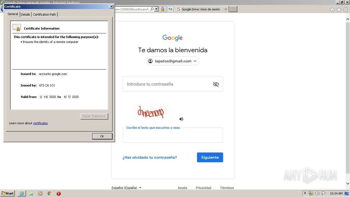This screenshot has width=350, height=197.
Task: Open the 'certificates' help link
Action: (x=40, y=123)
